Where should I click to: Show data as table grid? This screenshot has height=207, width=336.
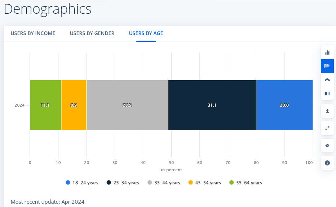coord(327,94)
